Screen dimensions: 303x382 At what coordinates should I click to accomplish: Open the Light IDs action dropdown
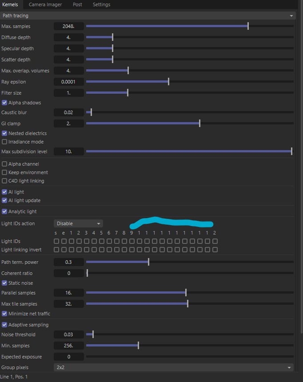78,223
